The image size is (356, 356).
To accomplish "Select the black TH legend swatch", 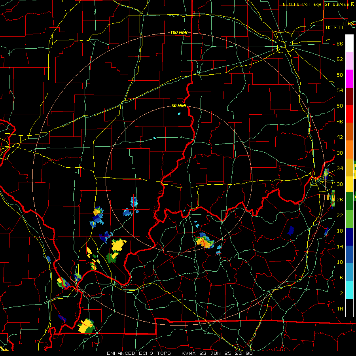I will pos(349,308).
